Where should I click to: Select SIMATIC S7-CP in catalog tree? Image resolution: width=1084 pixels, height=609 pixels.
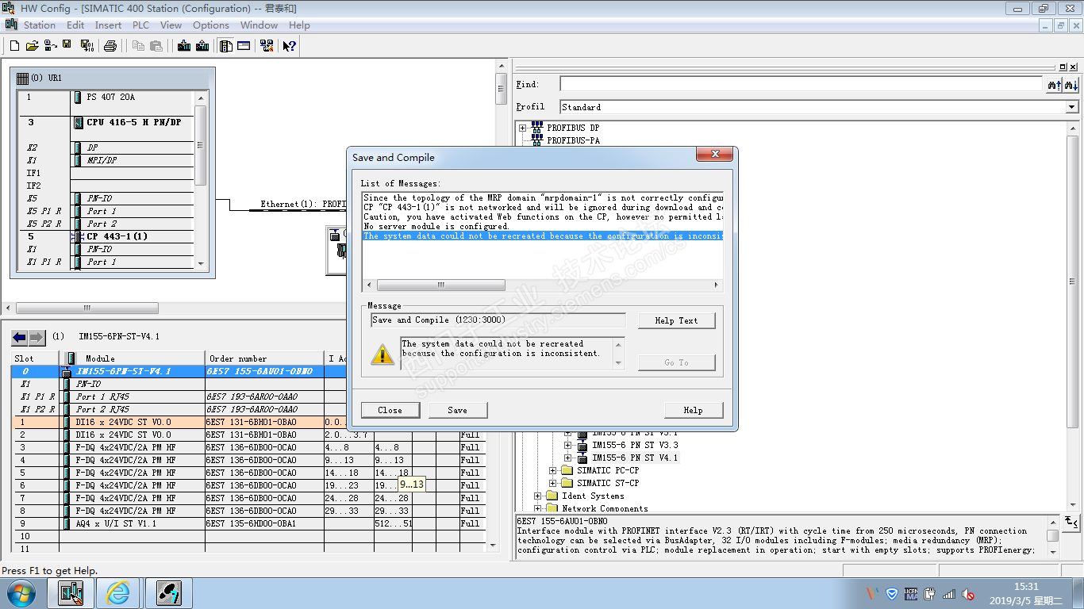pos(608,483)
